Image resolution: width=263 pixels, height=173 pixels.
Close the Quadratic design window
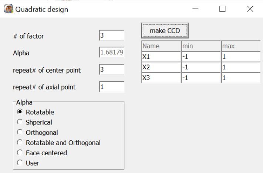[x=250, y=9]
